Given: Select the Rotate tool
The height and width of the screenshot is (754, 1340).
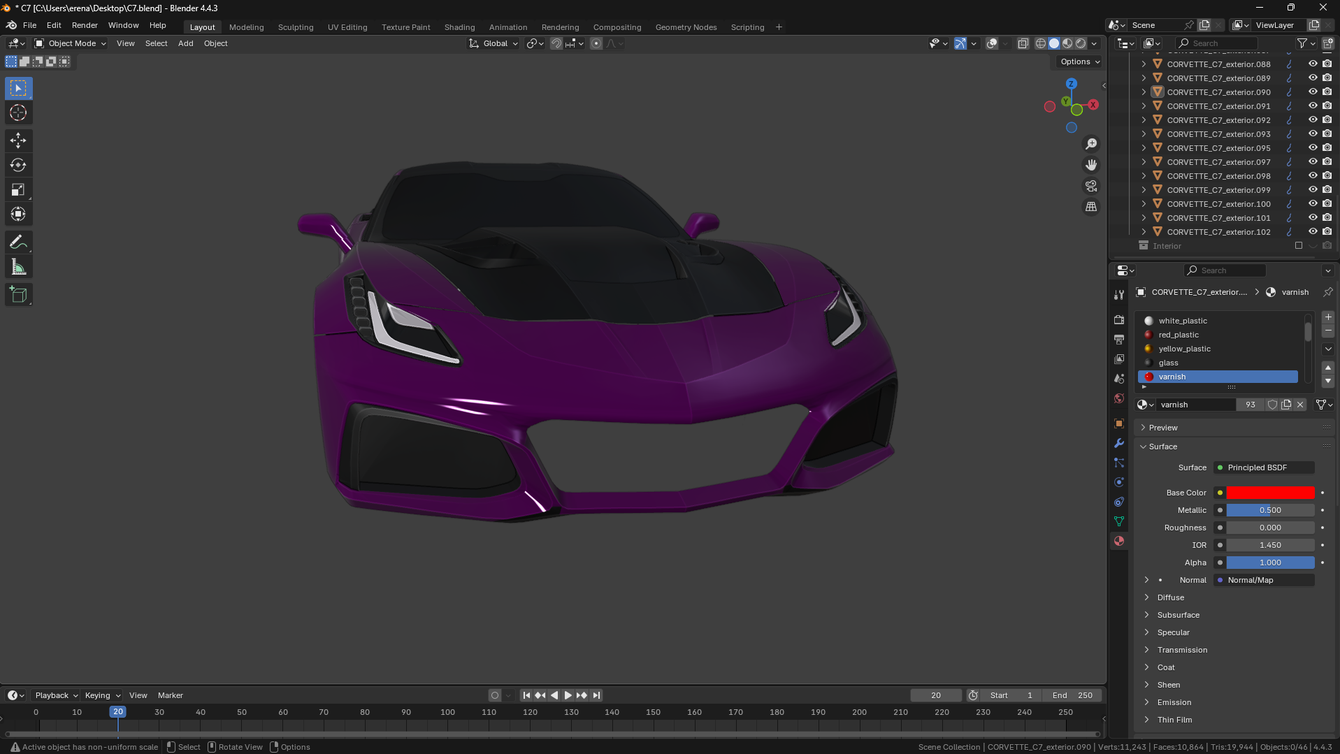Looking at the screenshot, I should coord(18,165).
